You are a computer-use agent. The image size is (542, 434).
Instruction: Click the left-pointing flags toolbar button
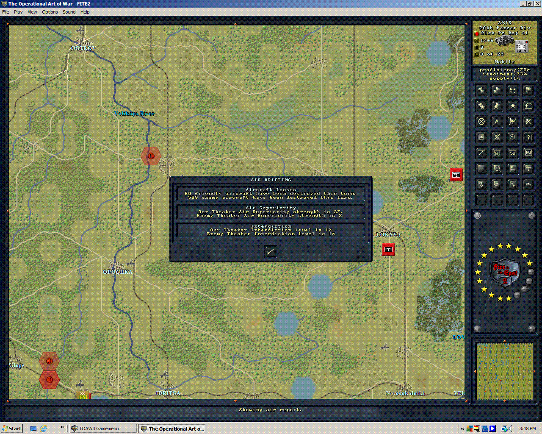point(481,90)
